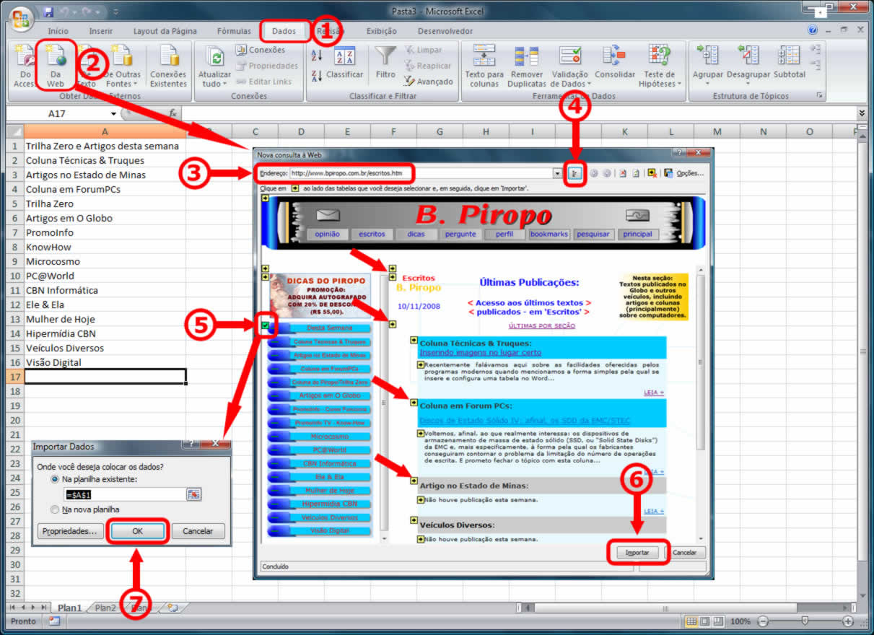
Task: Click the web query Forward arrow icon
Action: pos(607,173)
